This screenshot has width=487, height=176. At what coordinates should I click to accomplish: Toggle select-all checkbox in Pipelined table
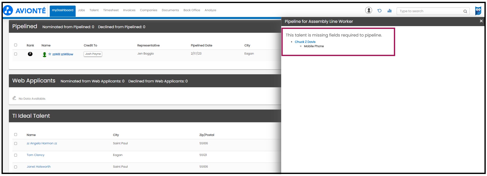[16, 45]
